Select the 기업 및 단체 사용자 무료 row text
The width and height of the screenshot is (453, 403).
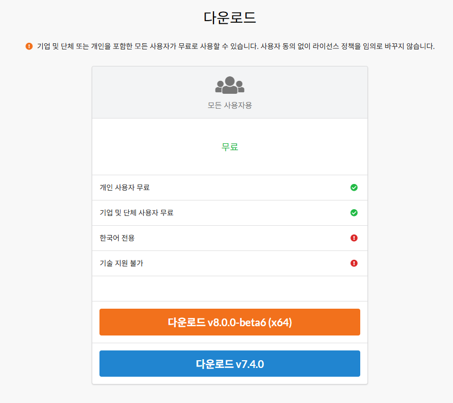pyautogui.click(x=136, y=213)
